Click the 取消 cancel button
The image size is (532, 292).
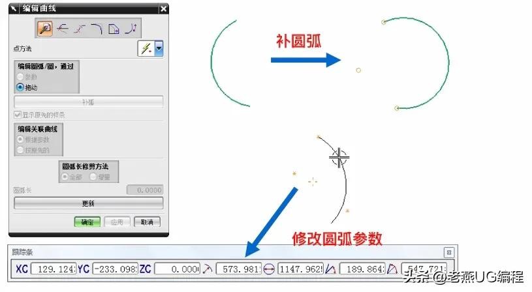click(x=147, y=222)
